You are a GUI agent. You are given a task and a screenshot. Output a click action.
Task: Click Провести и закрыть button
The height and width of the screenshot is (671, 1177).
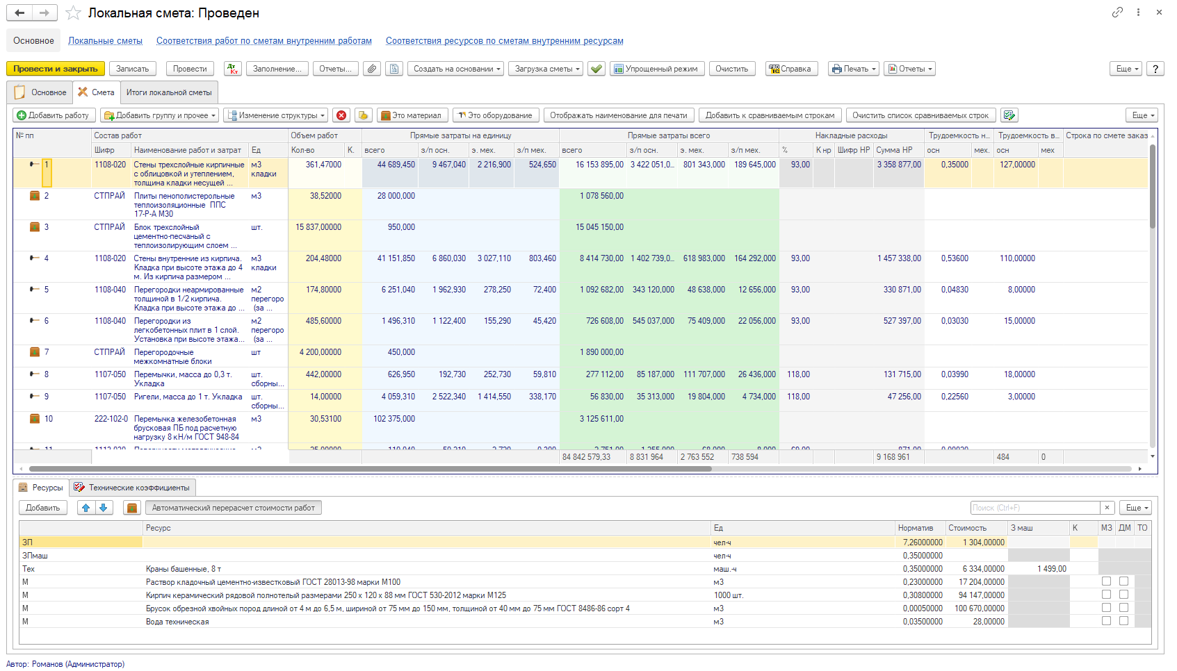click(56, 69)
